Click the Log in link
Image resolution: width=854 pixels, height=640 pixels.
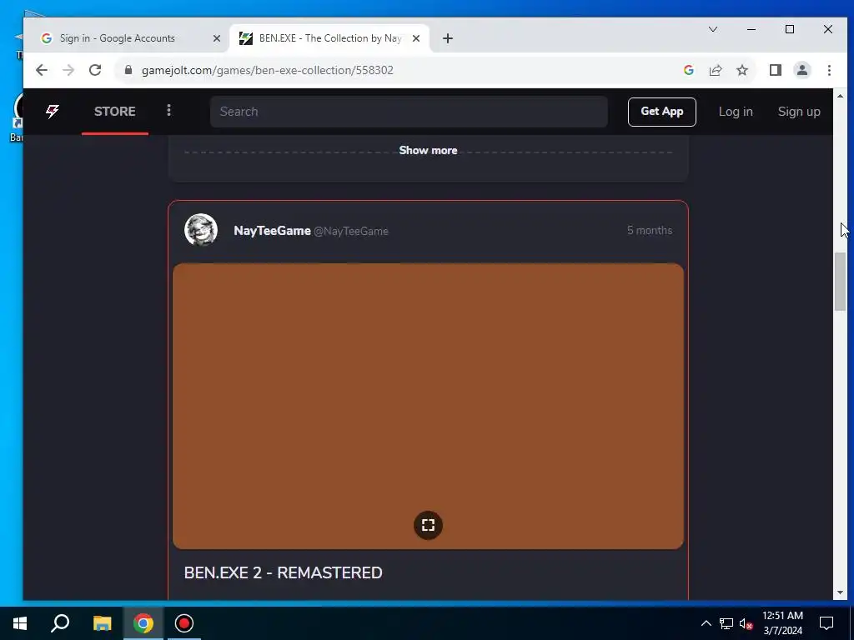736,112
